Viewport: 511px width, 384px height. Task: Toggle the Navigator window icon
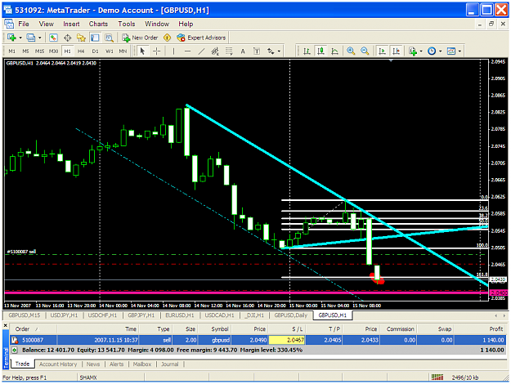tap(81, 38)
